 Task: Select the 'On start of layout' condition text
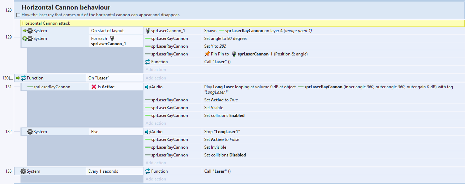tap(107, 31)
